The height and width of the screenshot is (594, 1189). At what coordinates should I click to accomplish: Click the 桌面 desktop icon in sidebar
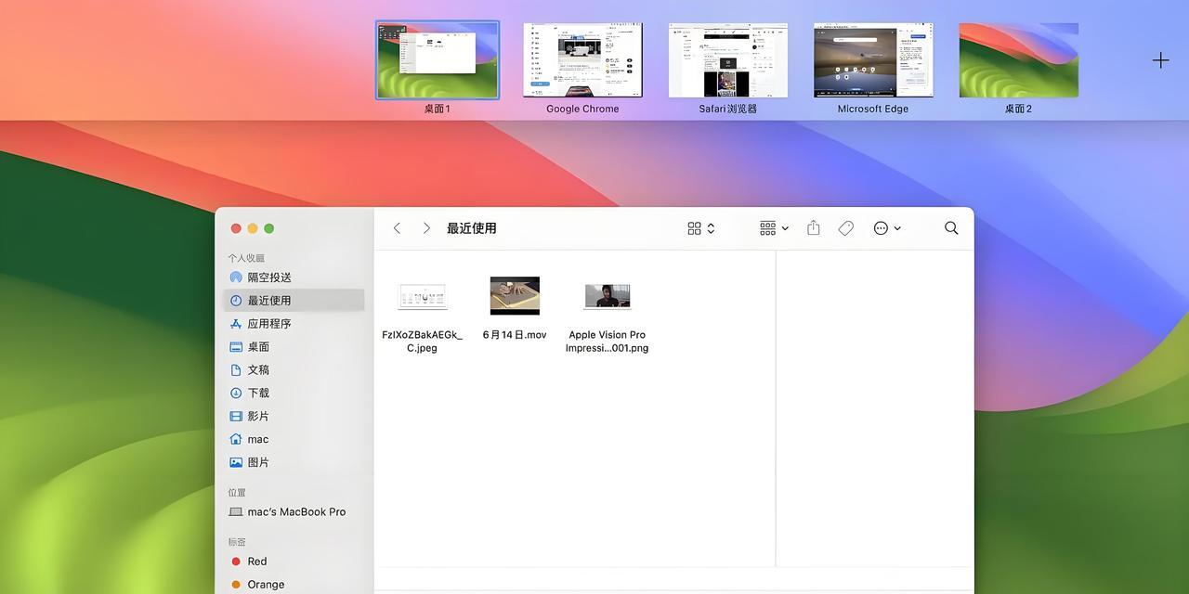coord(236,346)
